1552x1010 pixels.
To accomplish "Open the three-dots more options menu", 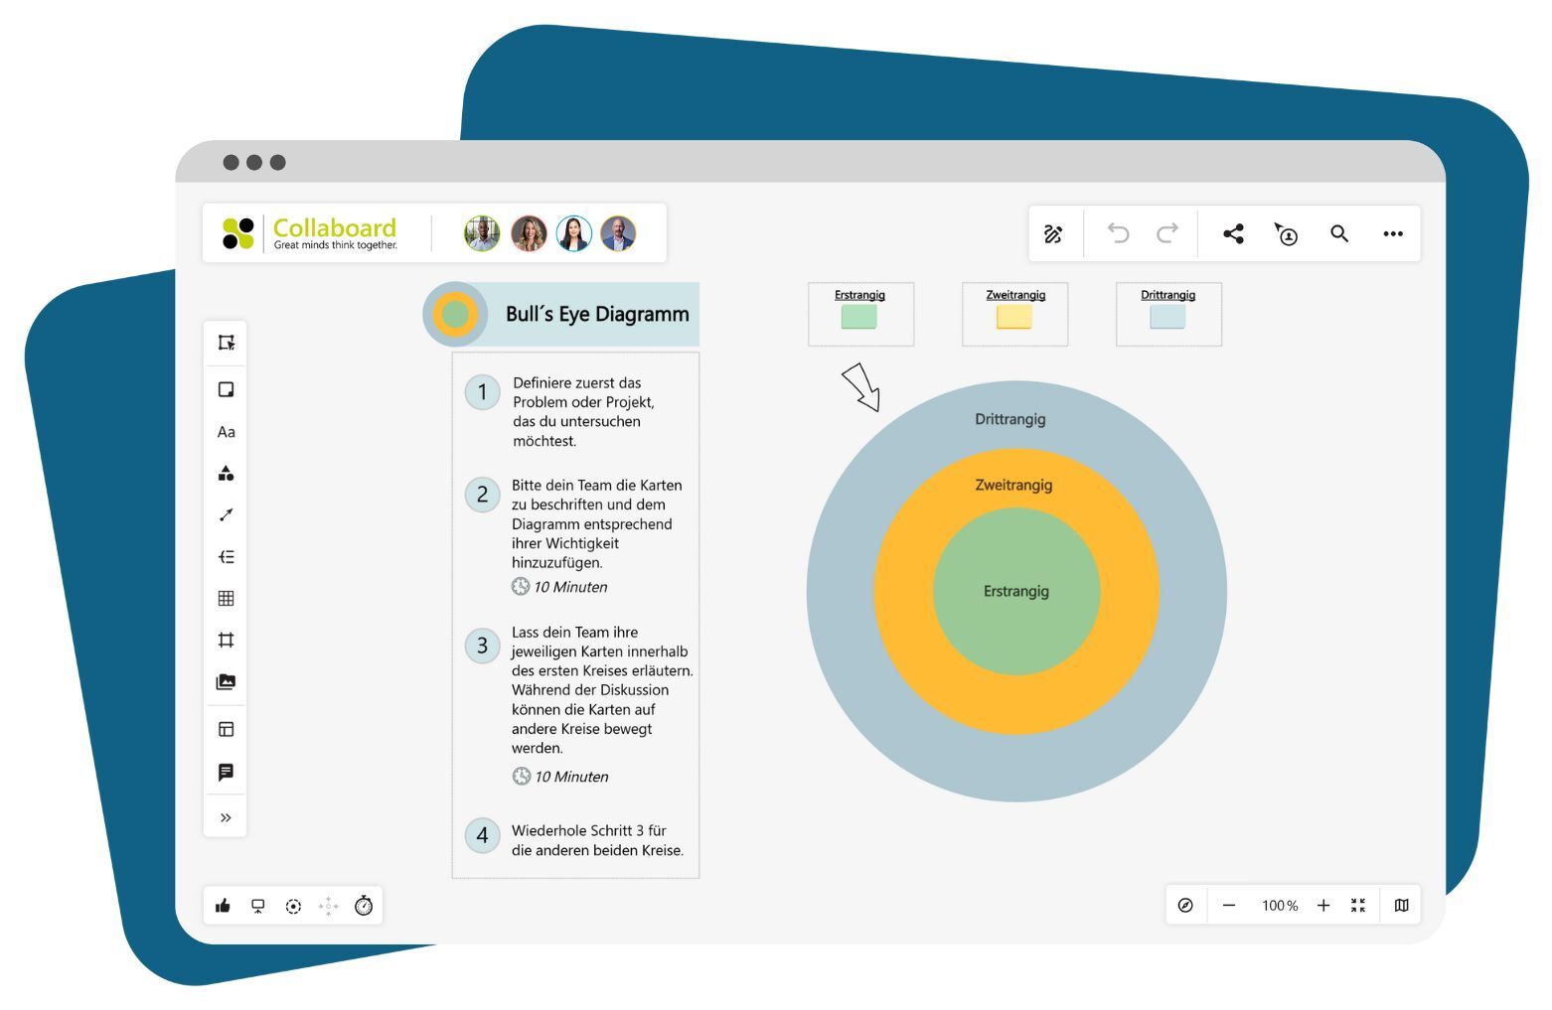I will (x=1392, y=234).
